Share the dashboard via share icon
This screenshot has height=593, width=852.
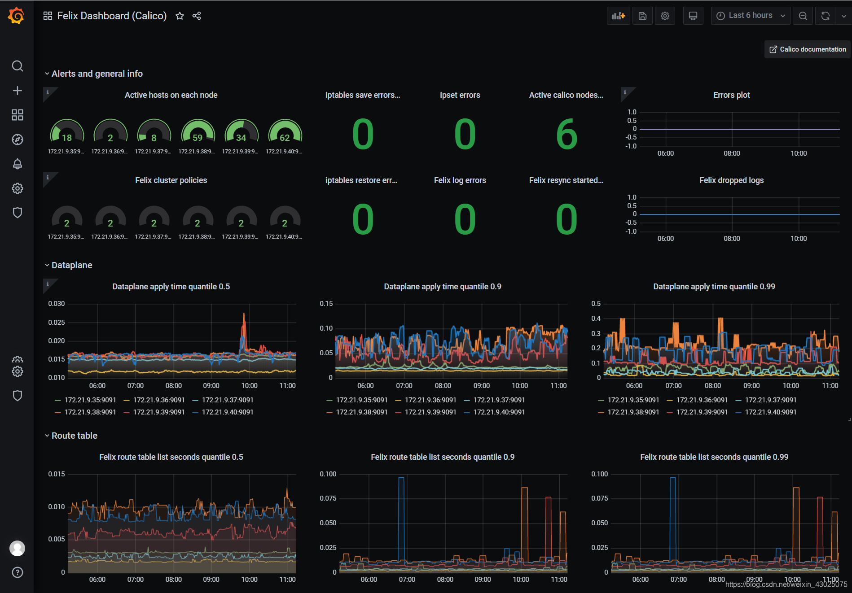point(197,16)
